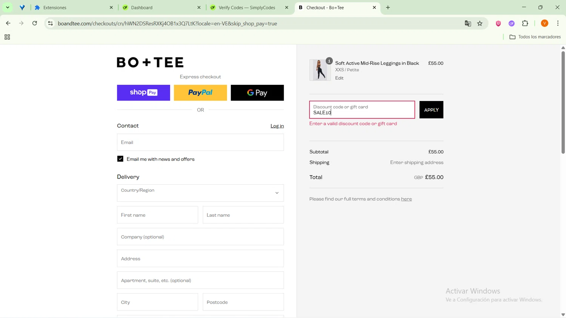Screen dimensions: 566x318
Task: Click the scroll down arrow
Action: [563, 315]
